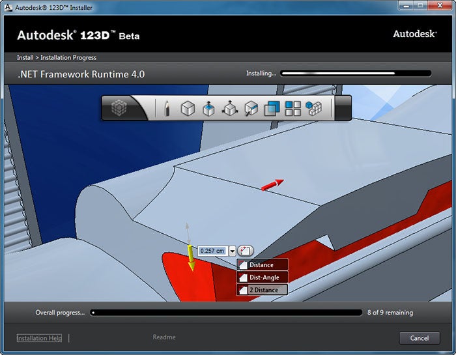Viewport: 456px width, 355px height.
Task: Click the red arrow manipulator
Action: (272, 185)
